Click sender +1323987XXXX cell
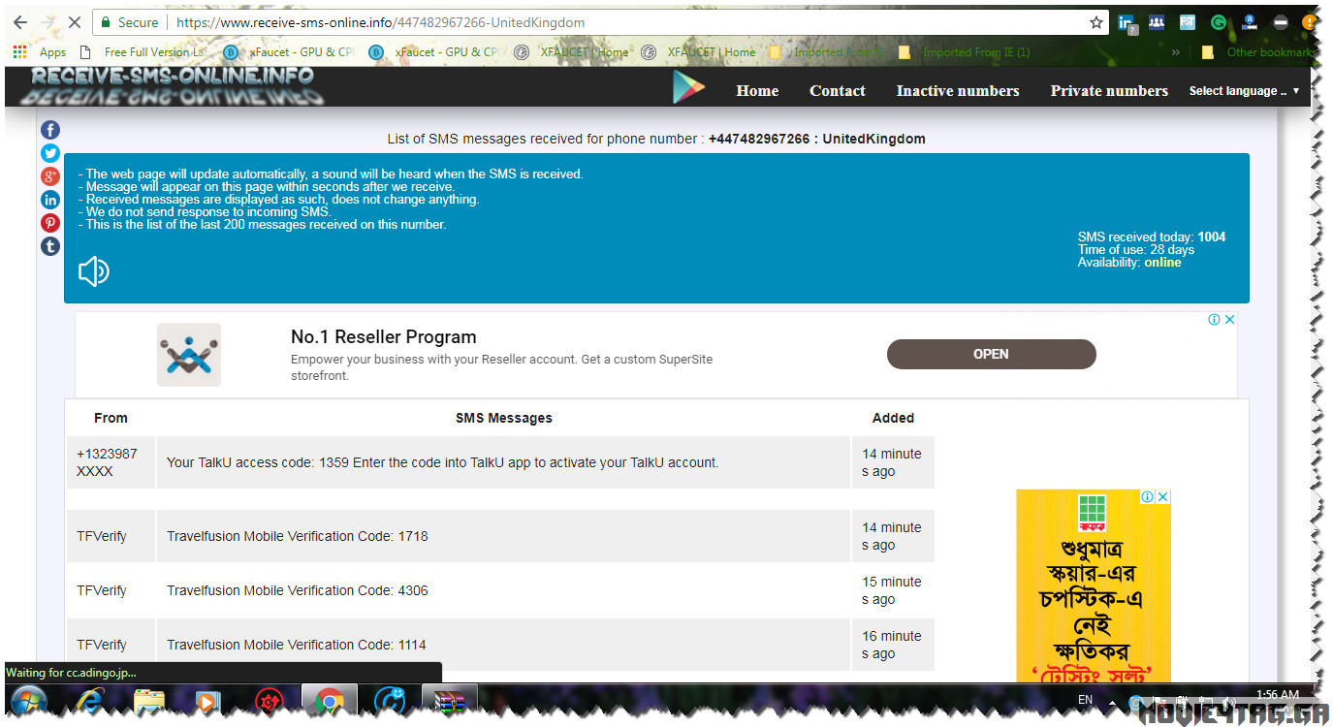The width and height of the screenshot is (1333, 727). coord(111,462)
